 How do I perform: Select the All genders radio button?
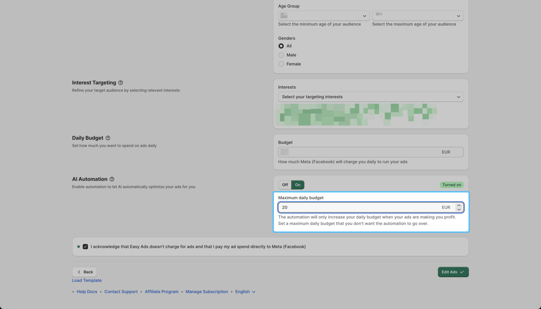coord(281,46)
